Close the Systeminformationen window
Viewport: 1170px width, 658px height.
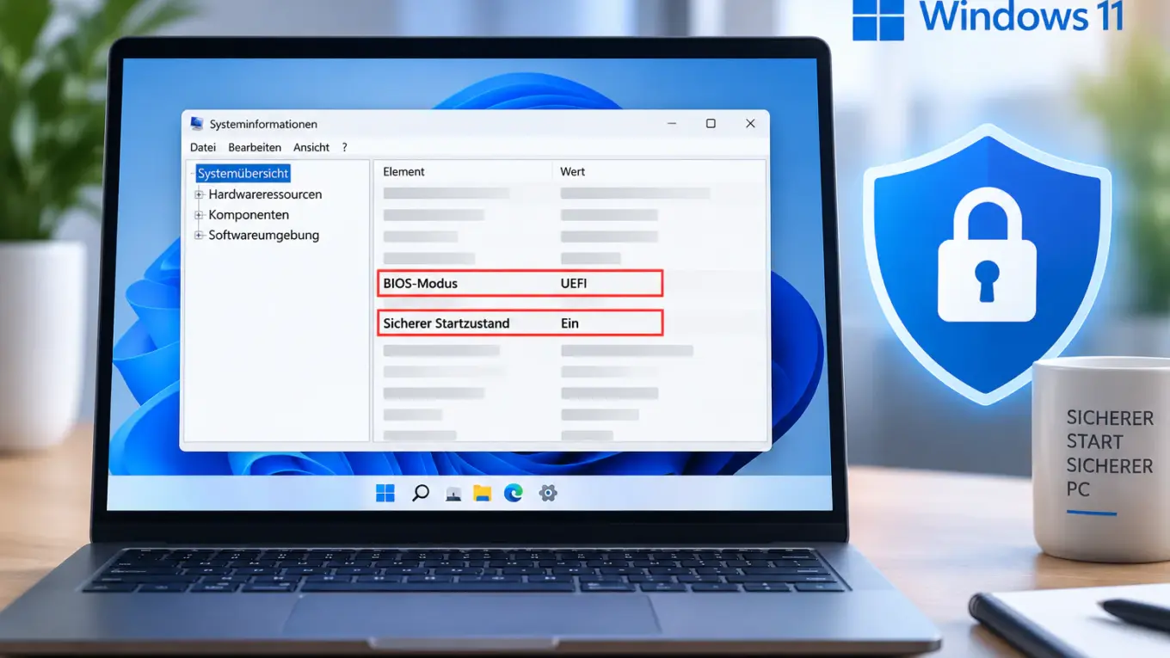[750, 124]
